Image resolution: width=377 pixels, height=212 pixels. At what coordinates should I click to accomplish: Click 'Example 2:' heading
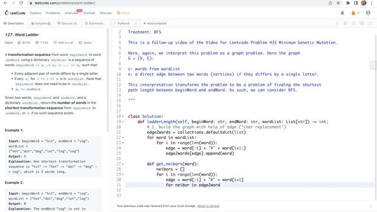(14, 183)
